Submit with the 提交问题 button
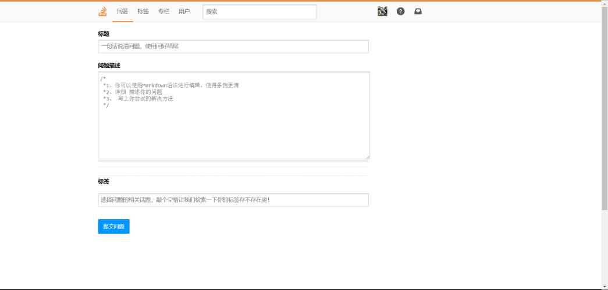The height and width of the screenshot is (290, 608). coord(113,227)
